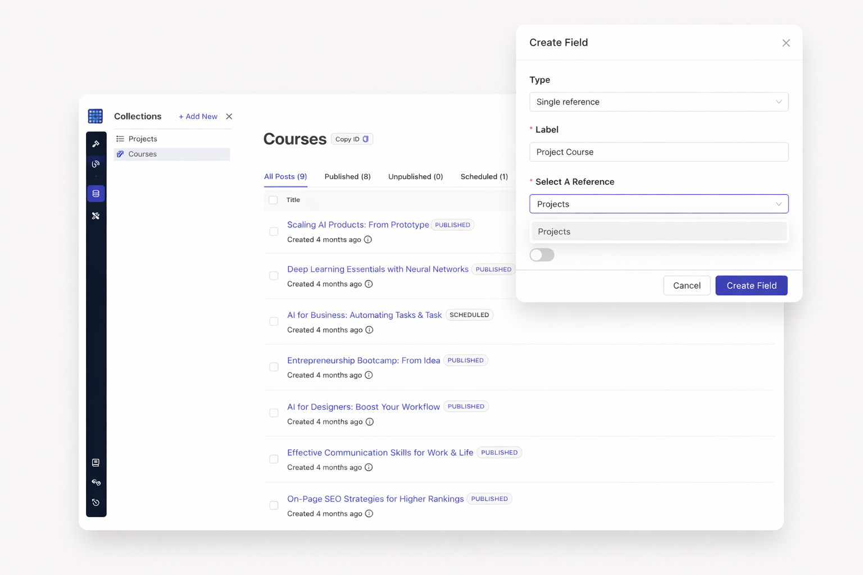Choose Projects option from the reference list
This screenshot has height=575, width=863.
[x=658, y=231]
